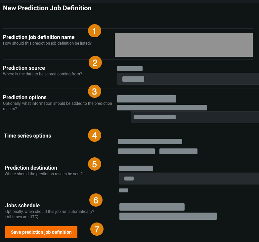Expand the Prediction destination dropdown
This screenshot has width=259, height=242.
(x=189, y=179)
